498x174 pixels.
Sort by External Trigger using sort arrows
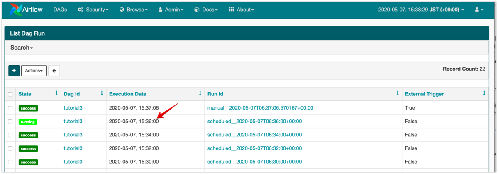[x=484, y=93]
